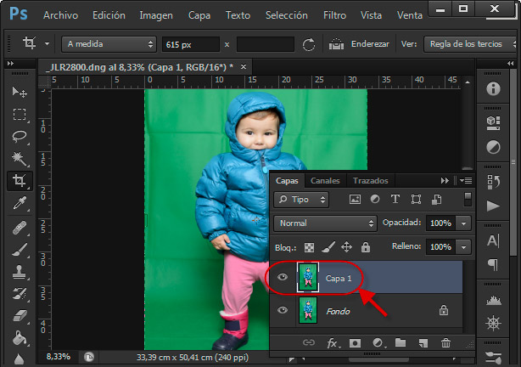521x367 pixels.
Task: Select the Clone Stamp tool
Action: 20,272
